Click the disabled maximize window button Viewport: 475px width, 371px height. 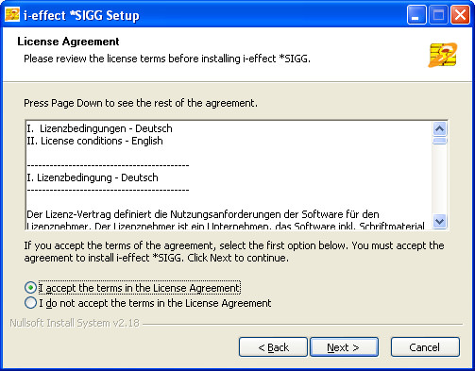pyautogui.click(x=438, y=15)
